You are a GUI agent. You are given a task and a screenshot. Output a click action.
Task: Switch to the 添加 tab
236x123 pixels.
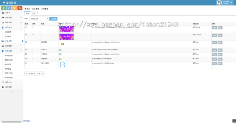(x=34, y=14)
